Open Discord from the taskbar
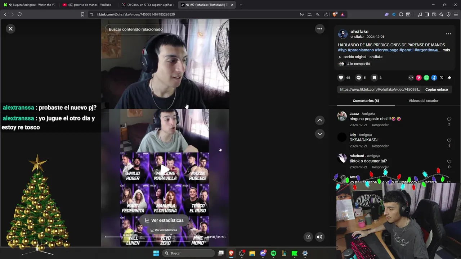This screenshot has height=259, width=461. [x=263, y=253]
